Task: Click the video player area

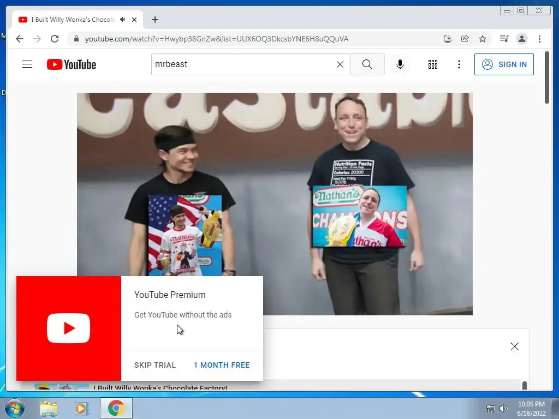Action: [275, 204]
